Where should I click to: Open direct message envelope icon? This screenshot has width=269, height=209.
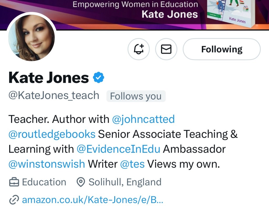coord(166,49)
